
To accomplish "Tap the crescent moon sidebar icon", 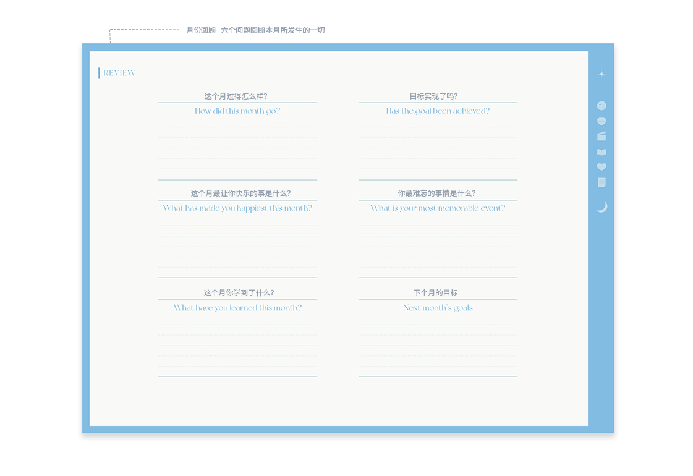I will pyautogui.click(x=602, y=207).
